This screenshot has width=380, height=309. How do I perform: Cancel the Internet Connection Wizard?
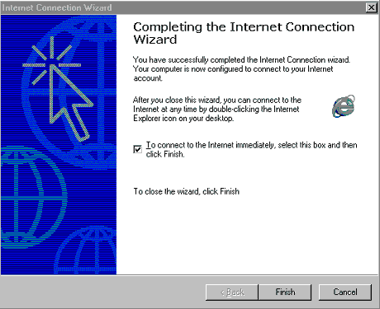[x=345, y=292]
